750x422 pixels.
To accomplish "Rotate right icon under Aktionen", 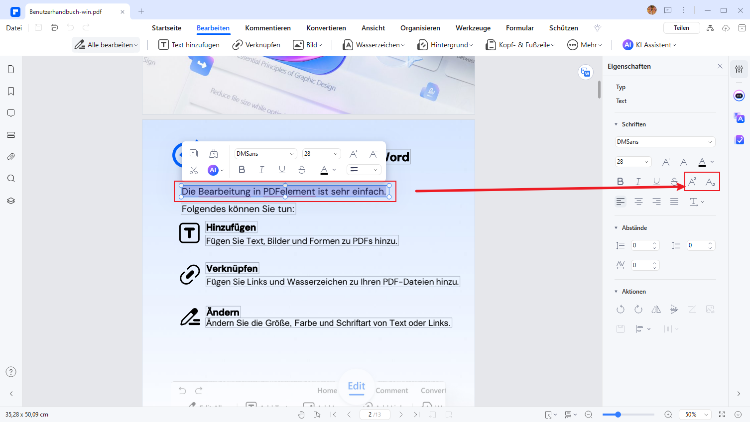I will (638, 309).
